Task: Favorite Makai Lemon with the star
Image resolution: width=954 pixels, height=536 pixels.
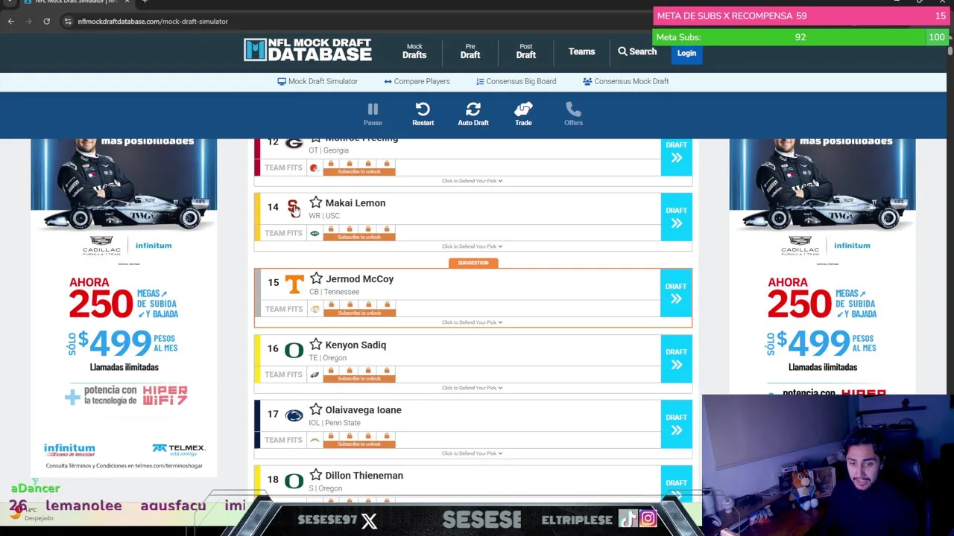Action: 316,202
